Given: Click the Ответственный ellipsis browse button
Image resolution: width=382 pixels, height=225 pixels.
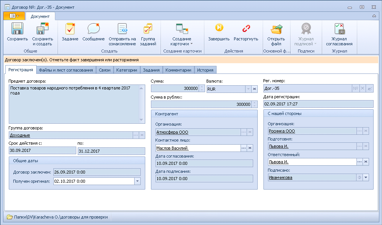Looking at the screenshot, I should [360, 162].
